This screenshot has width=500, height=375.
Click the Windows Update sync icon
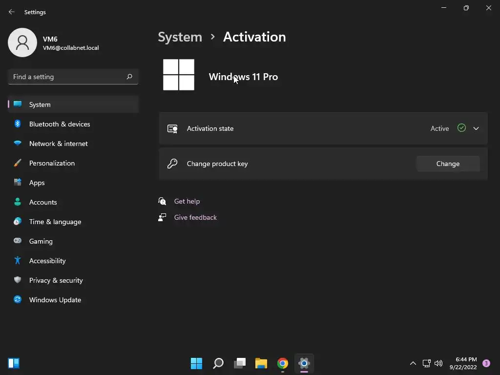tap(18, 299)
